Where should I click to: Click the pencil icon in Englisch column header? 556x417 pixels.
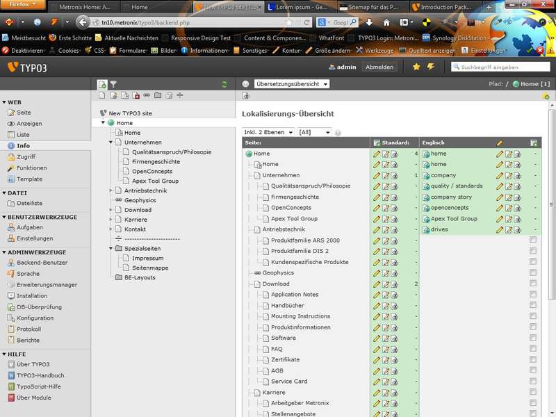(x=499, y=142)
